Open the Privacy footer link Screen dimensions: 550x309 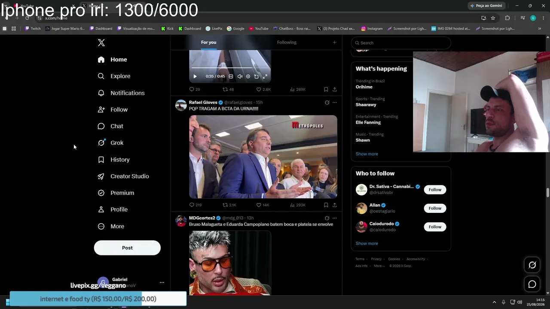click(376, 259)
